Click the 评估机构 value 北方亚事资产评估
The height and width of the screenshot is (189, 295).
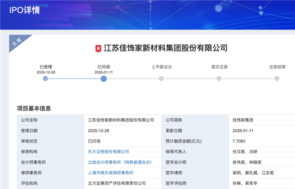click(116, 183)
